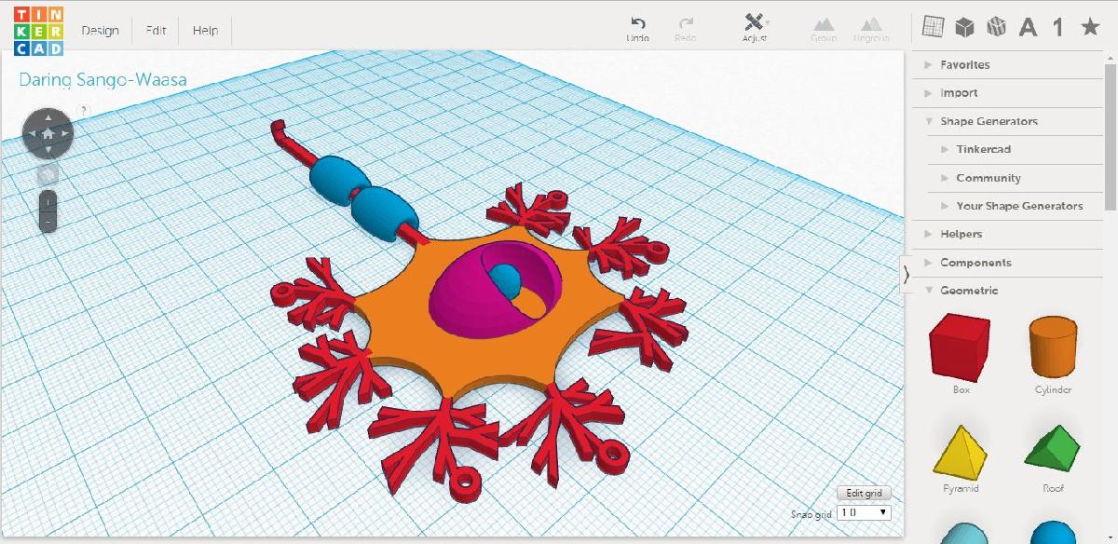Reset view with the home button

pyautogui.click(x=48, y=134)
